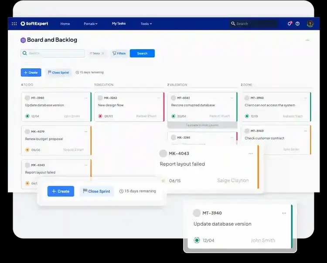Viewport: 327px width, 263px height.
Task: Click the notification bell icon
Action: click(289, 24)
